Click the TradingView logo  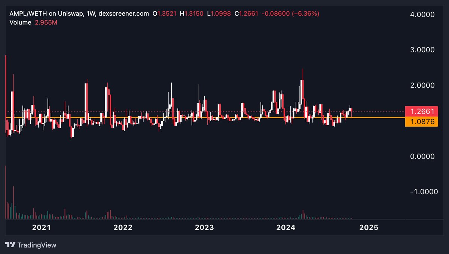point(31,245)
